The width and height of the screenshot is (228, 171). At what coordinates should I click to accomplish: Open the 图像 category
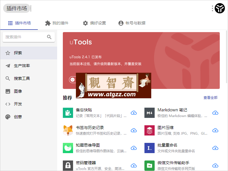[29, 91]
